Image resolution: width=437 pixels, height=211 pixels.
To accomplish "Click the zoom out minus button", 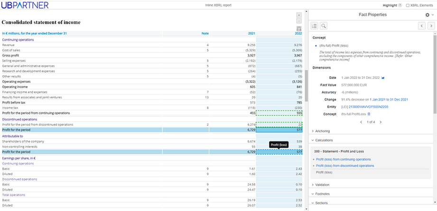I will 298,21.
